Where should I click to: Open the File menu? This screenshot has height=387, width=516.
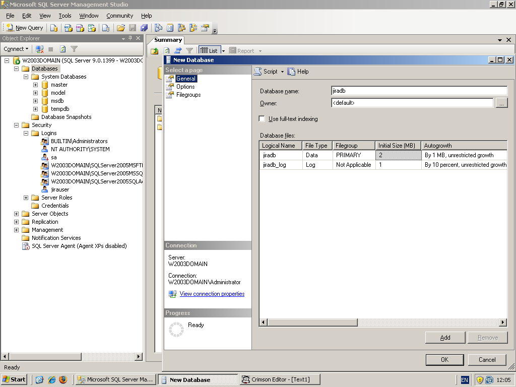point(10,16)
